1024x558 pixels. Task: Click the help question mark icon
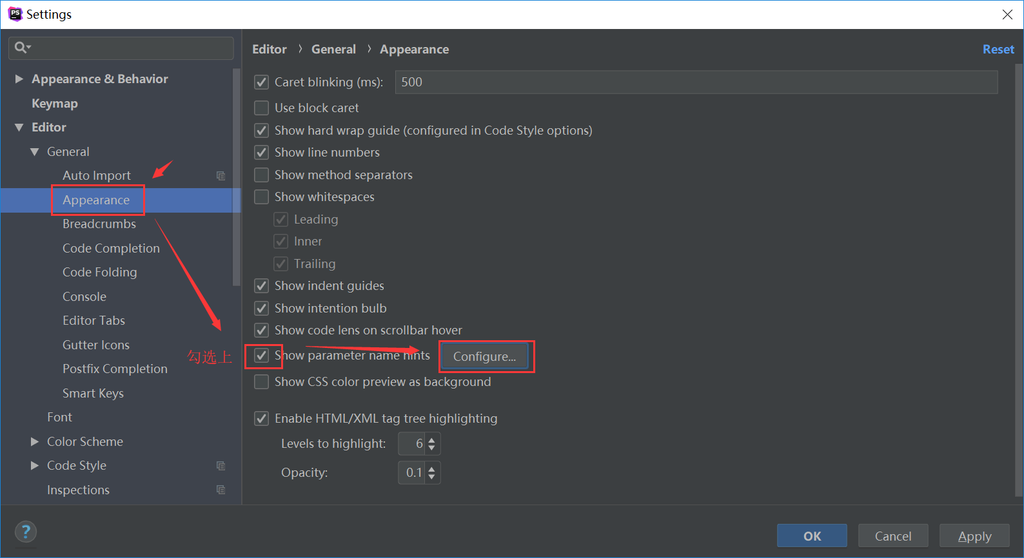[x=26, y=532]
